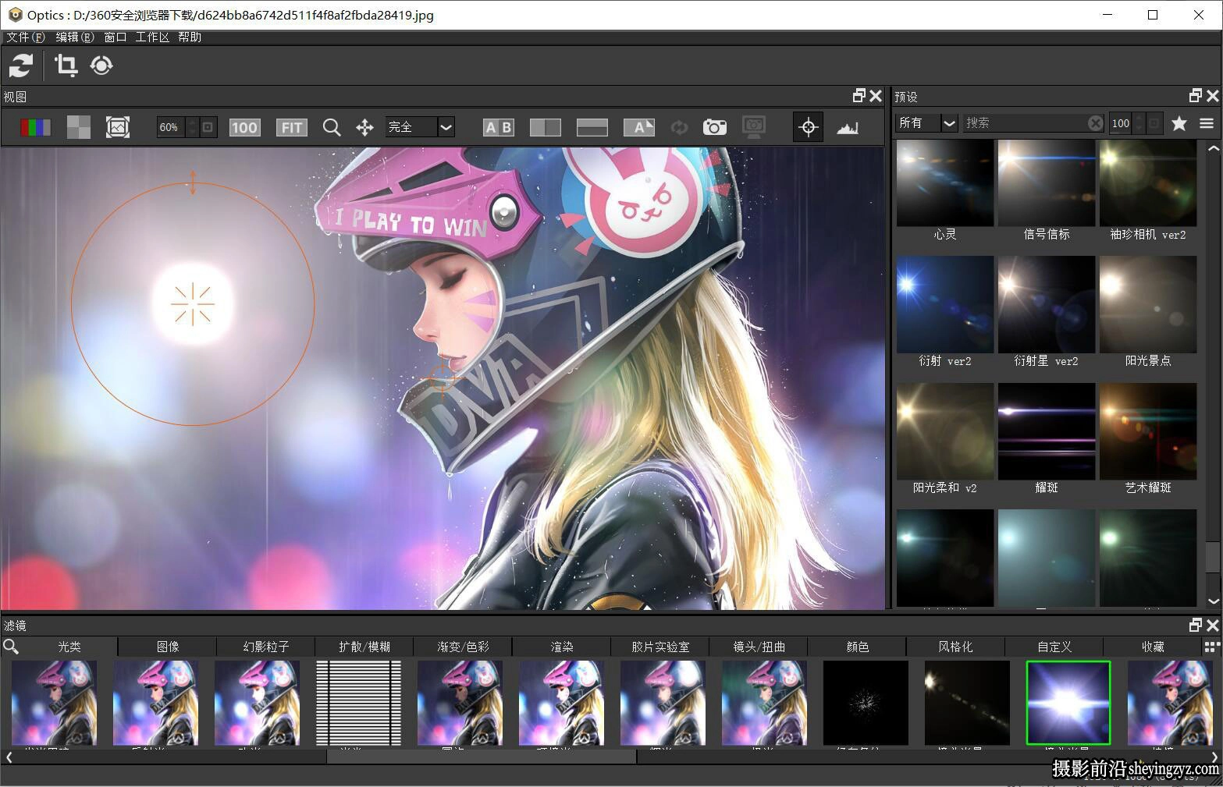Image resolution: width=1223 pixels, height=787 pixels.
Task: Open the RGB channels display icon
Action: (x=35, y=127)
